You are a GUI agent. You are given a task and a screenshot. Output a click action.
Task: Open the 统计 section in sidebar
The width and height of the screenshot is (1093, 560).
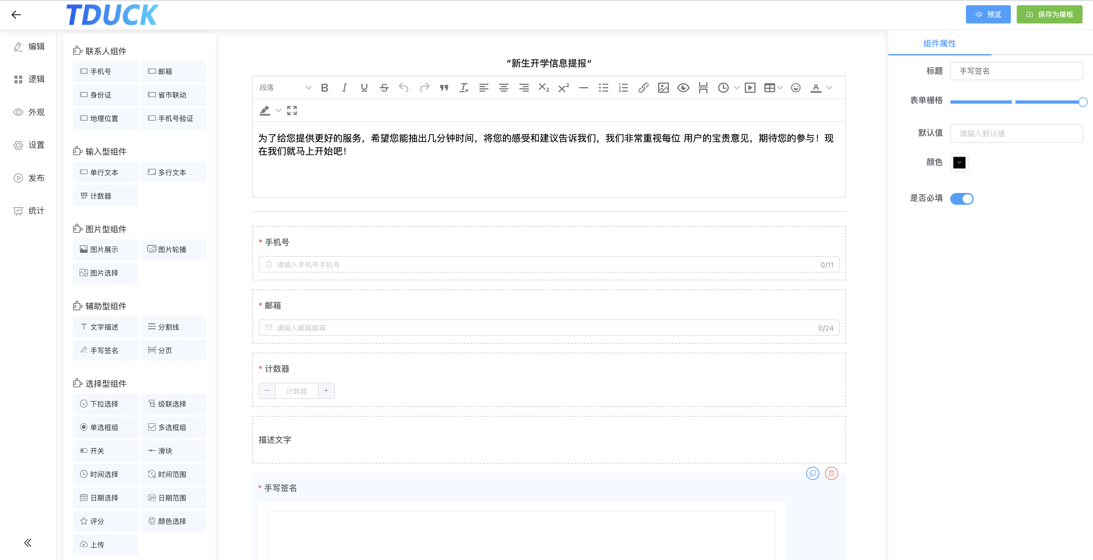29,211
